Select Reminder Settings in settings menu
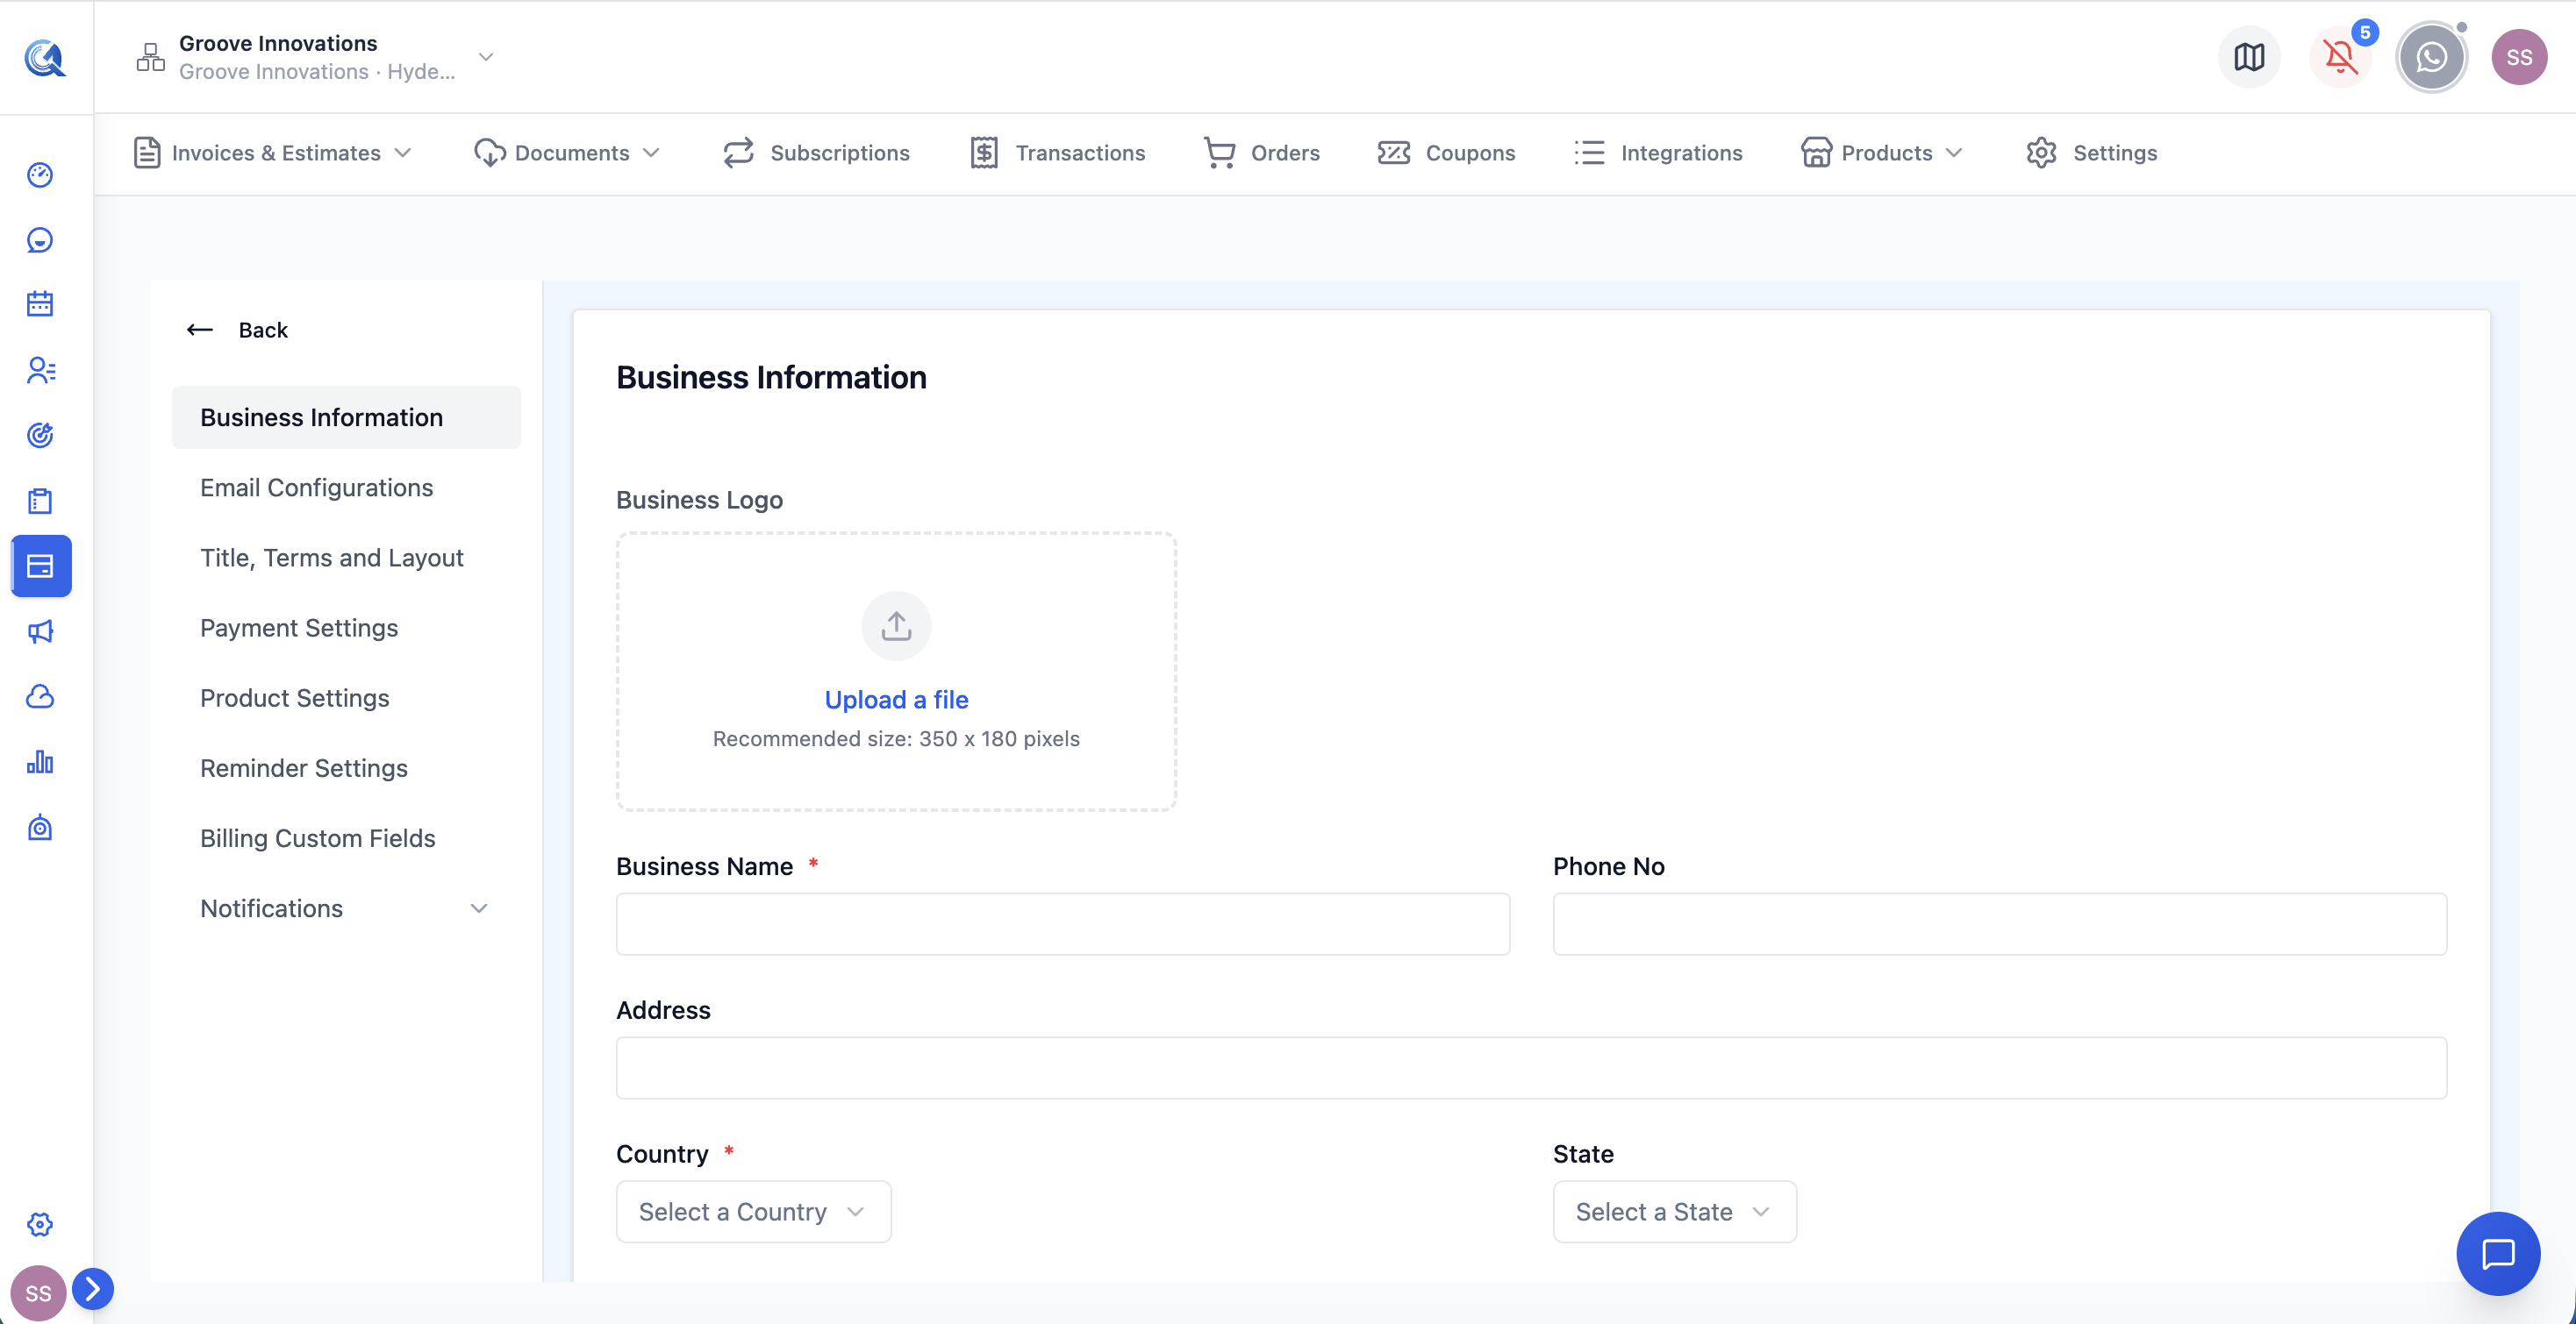Viewport: 2576px width, 1324px height. click(x=304, y=768)
